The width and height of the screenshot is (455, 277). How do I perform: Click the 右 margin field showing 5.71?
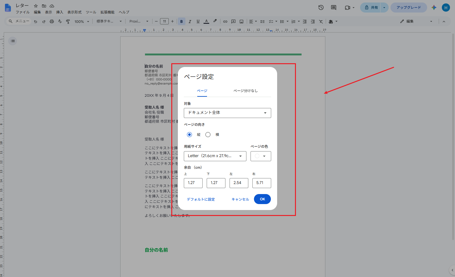262,183
